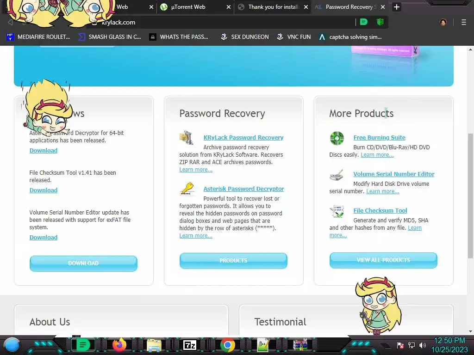
Task: Click the VIEW ALL PRODUCTS button
Action: point(383,260)
